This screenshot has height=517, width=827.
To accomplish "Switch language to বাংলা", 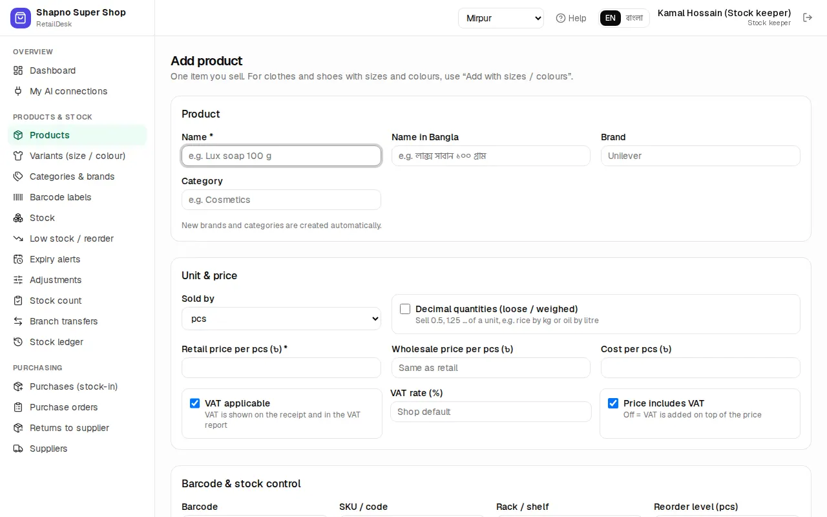I will [x=634, y=18].
